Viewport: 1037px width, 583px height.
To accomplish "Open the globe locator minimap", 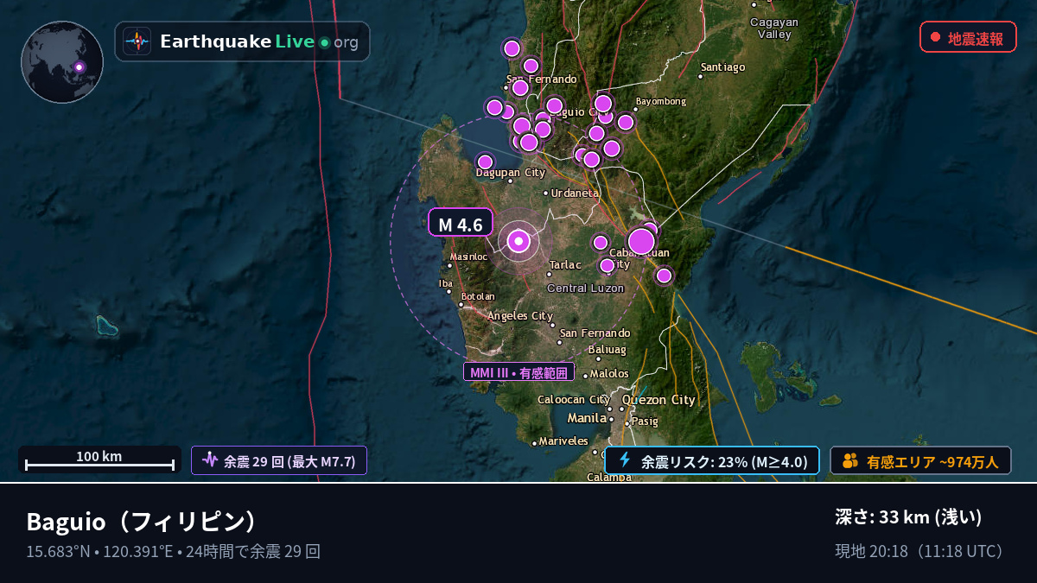I will click(x=62, y=62).
